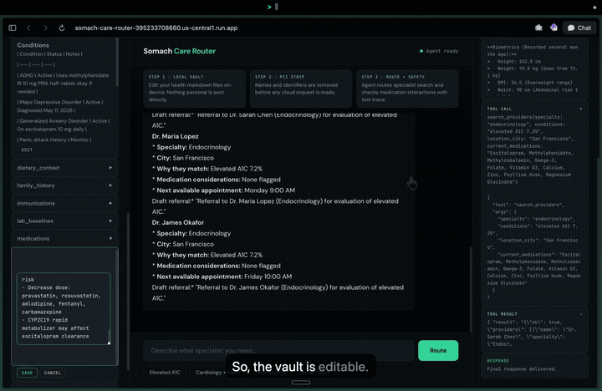Click the Dr. Maria Lopez heading
The width and height of the screenshot is (602, 391).
point(175,136)
